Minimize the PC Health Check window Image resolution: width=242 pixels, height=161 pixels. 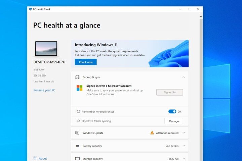[180, 9]
